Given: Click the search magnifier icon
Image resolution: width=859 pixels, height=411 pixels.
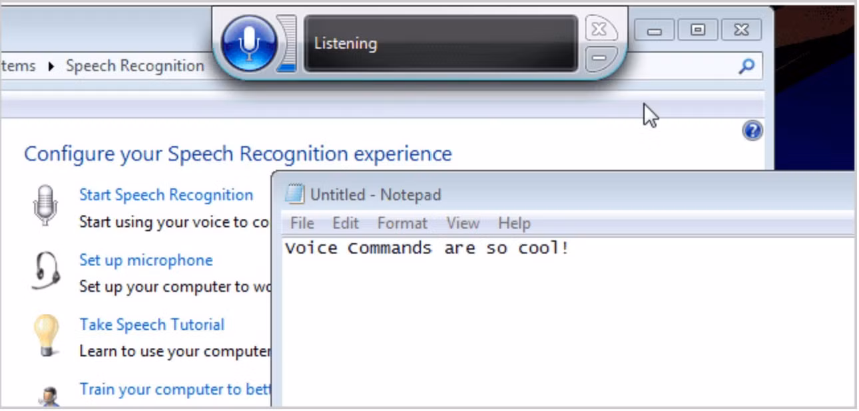Looking at the screenshot, I should tap(747, 66).
